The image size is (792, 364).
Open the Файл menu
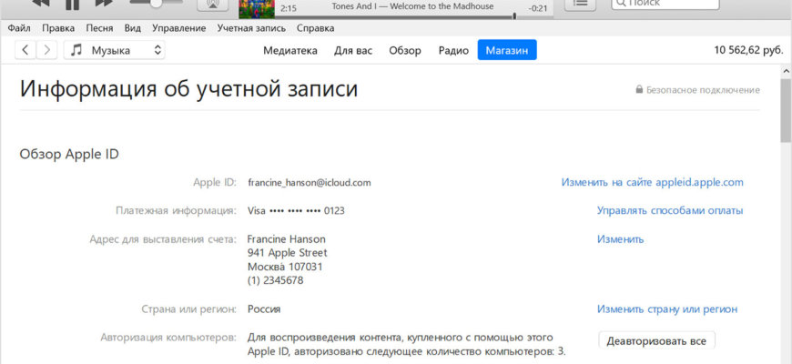19,28
